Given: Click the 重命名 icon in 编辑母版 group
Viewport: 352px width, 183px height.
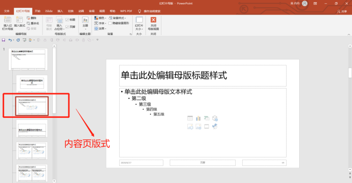Looking at the screenshot, I should click(x=33, y=23).
